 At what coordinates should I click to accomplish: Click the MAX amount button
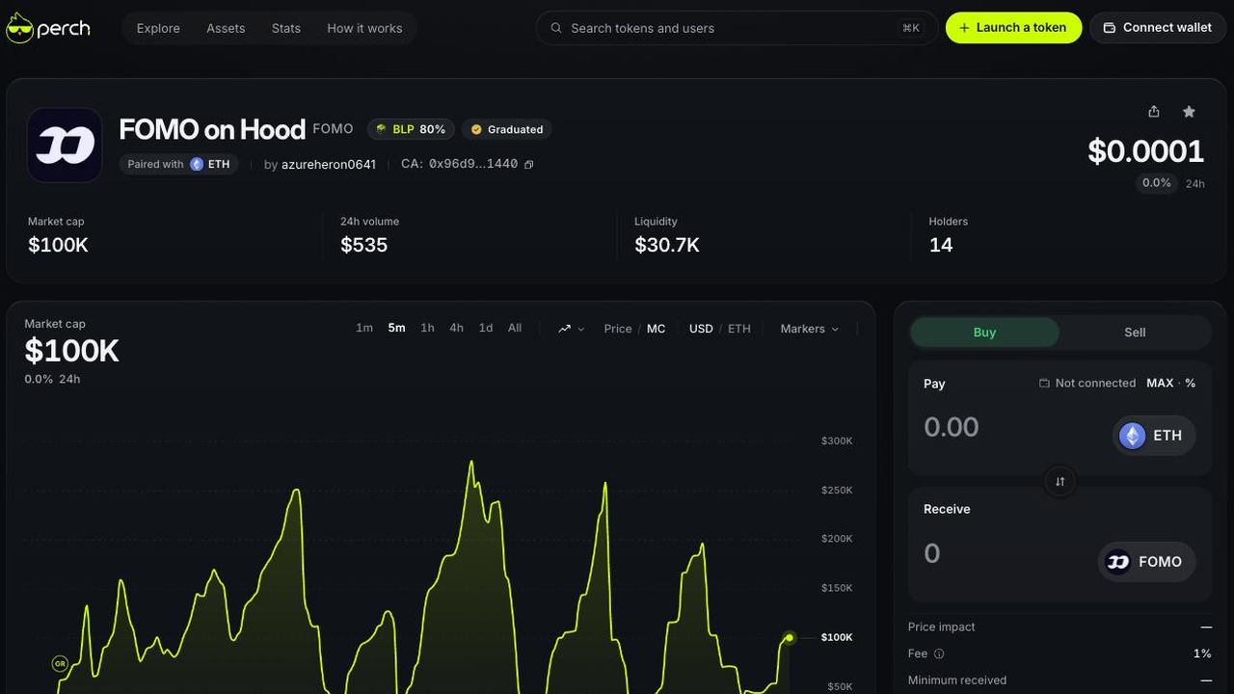[x=1160, y=384]
